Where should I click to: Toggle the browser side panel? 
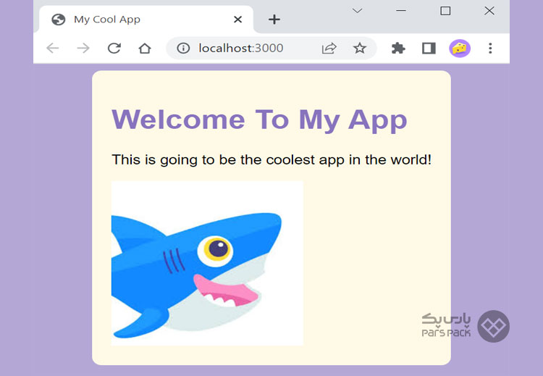click(x=429, y=48)
